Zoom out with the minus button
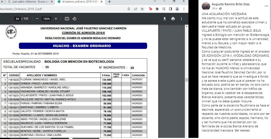This screenshot has width=271, height=139. pyautogui.click(x=37, y=19)
